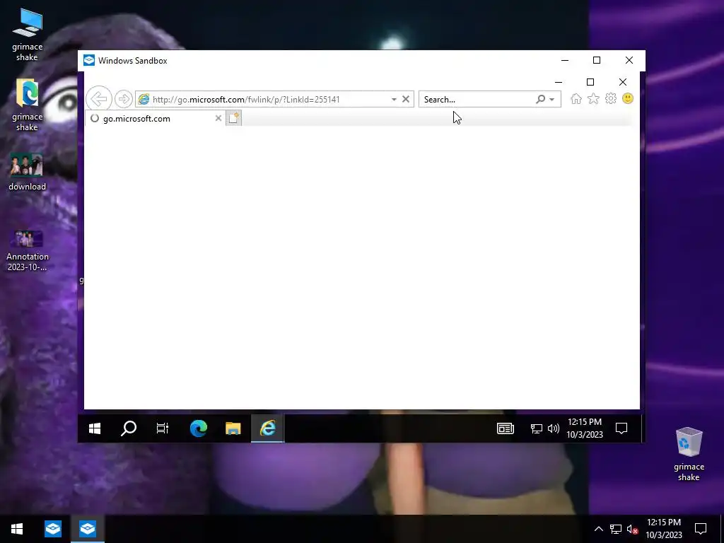Open the search provider dropdown arrow
724x543 pixels.
pyautogui.click(x=551, y=99)
